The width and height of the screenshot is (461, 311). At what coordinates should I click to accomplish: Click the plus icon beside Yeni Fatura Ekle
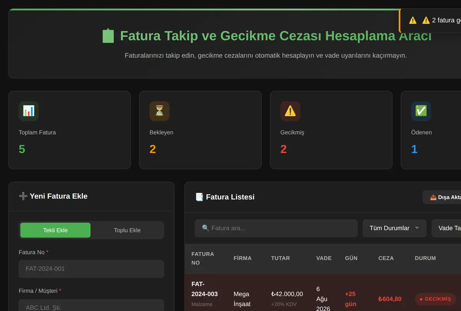point(23,196)
